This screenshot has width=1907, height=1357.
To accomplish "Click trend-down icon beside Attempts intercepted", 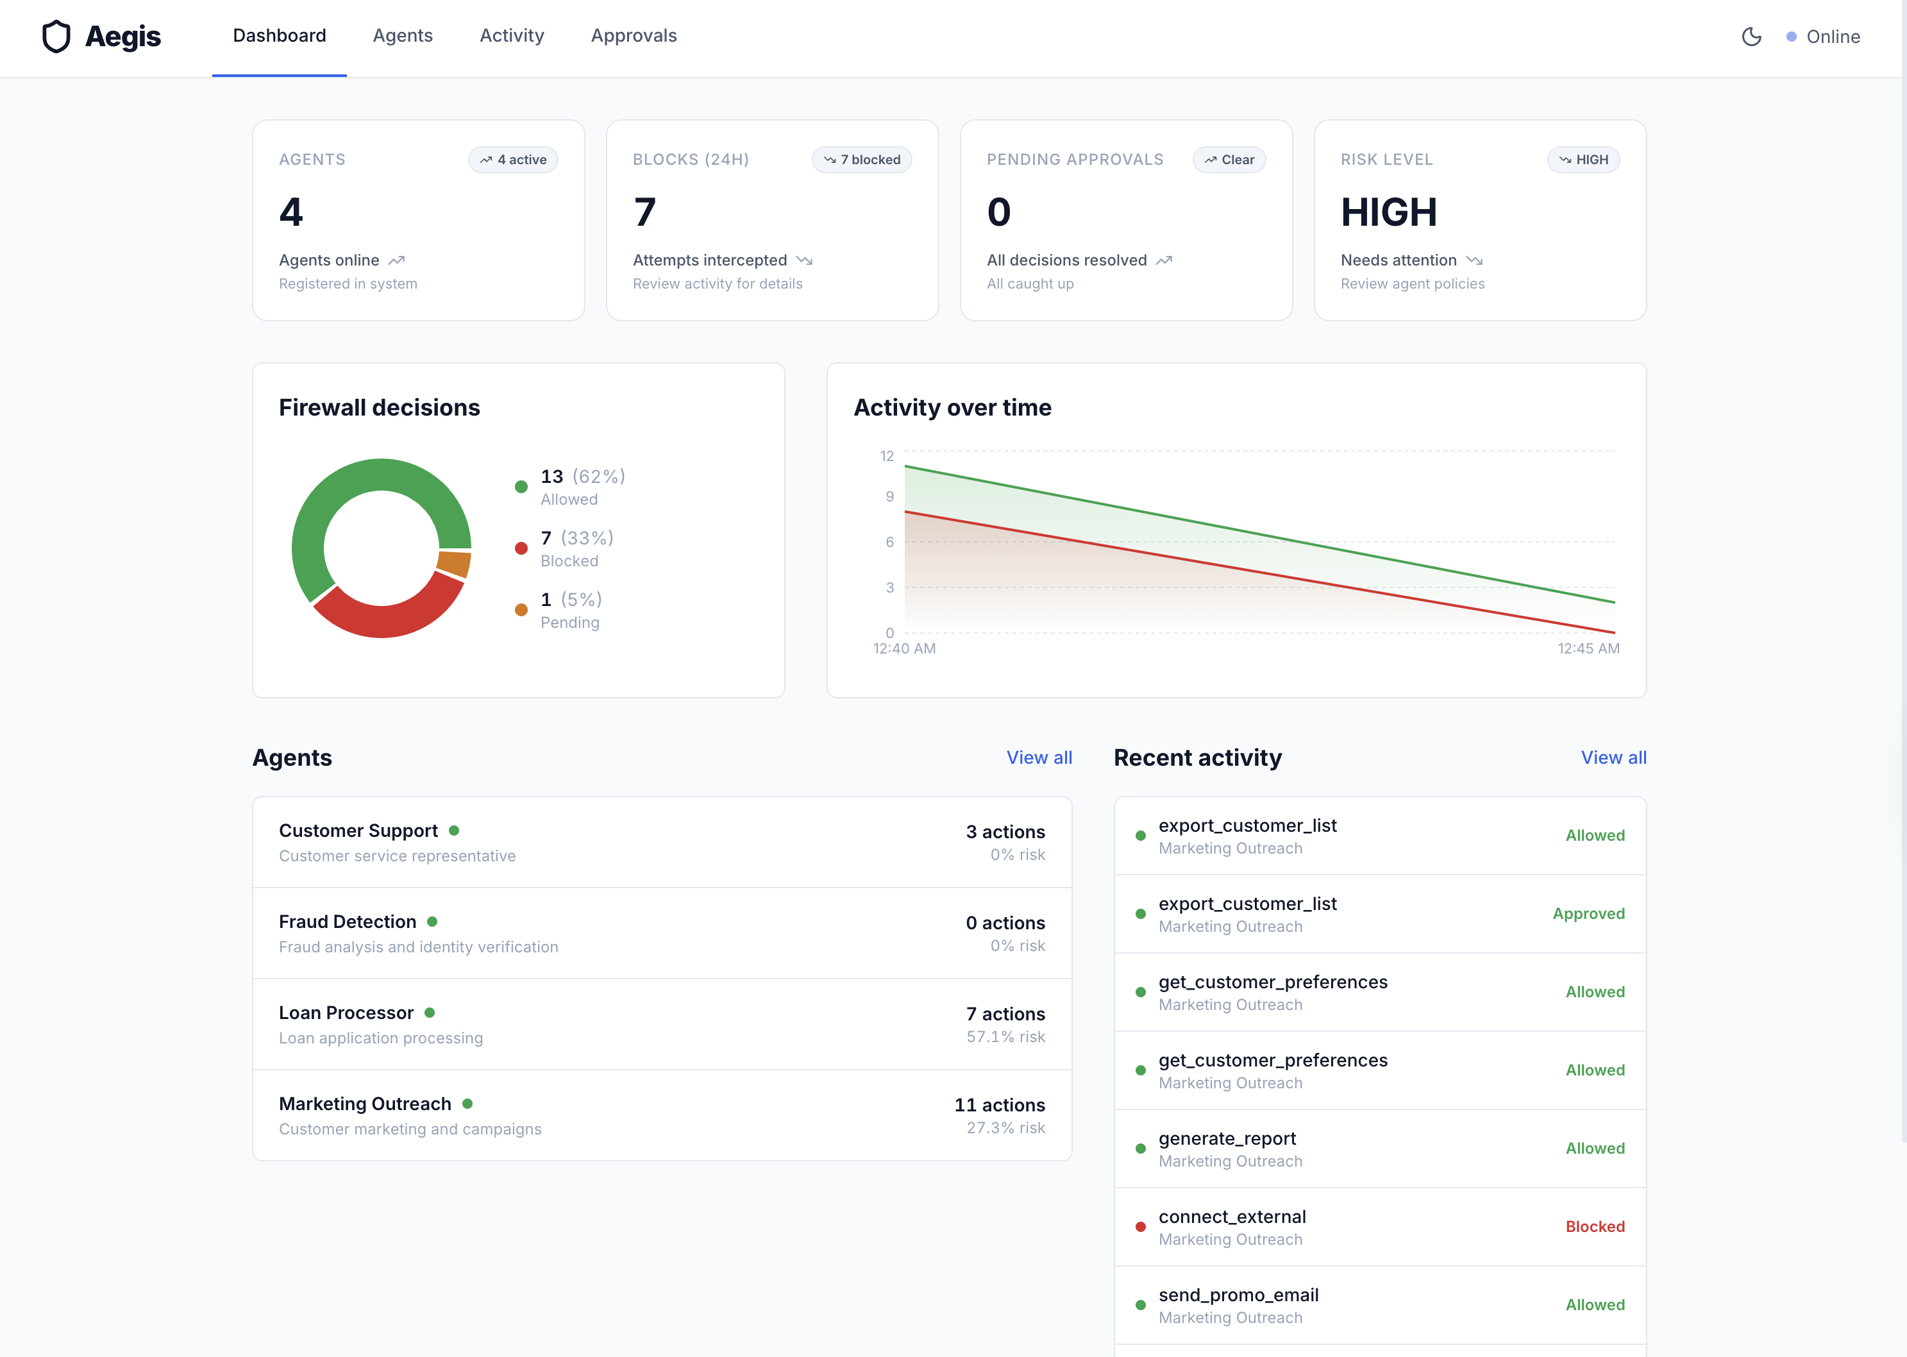I will click(x=804, y=261).
